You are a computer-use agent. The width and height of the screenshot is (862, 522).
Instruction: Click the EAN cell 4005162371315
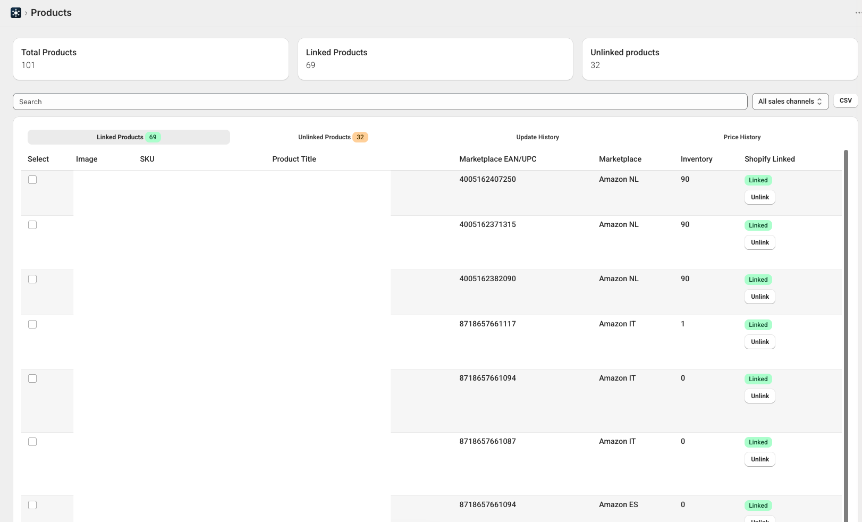point(487,224)
